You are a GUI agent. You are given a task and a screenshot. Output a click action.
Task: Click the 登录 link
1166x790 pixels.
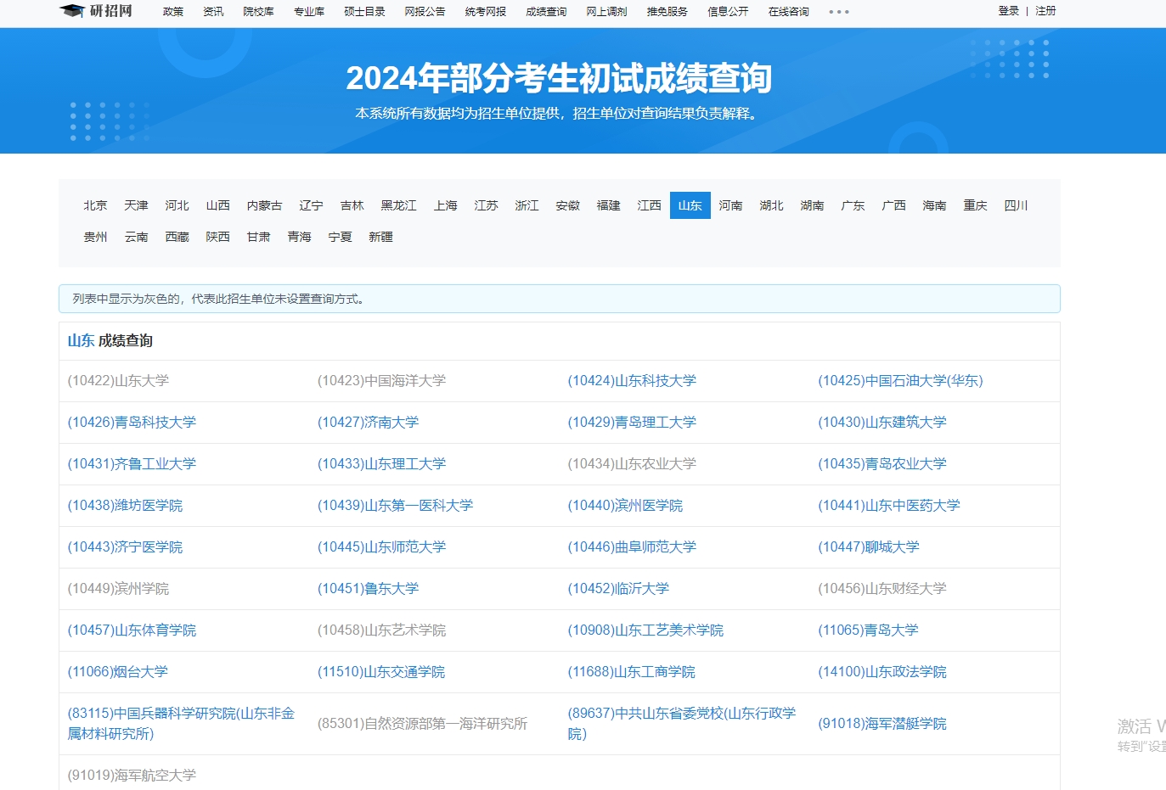pos(1009,11)
